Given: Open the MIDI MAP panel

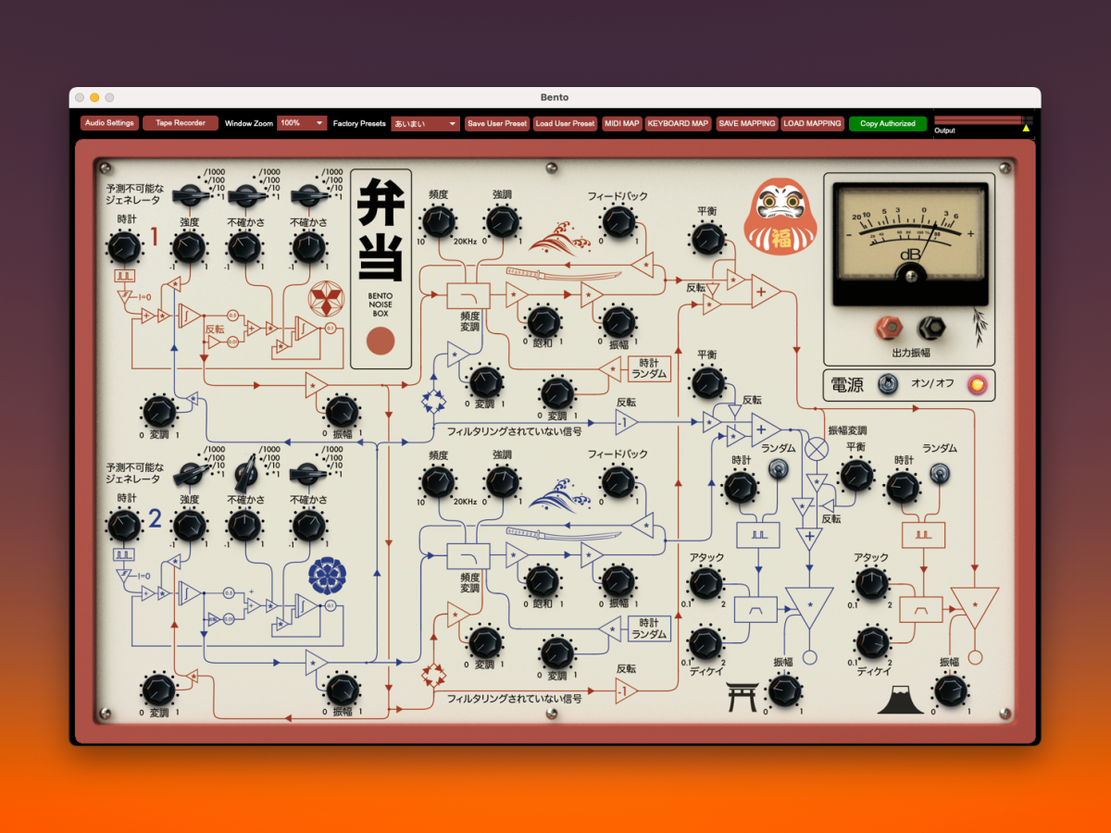Looking at the screenshot, I should (x=621, y=123).
